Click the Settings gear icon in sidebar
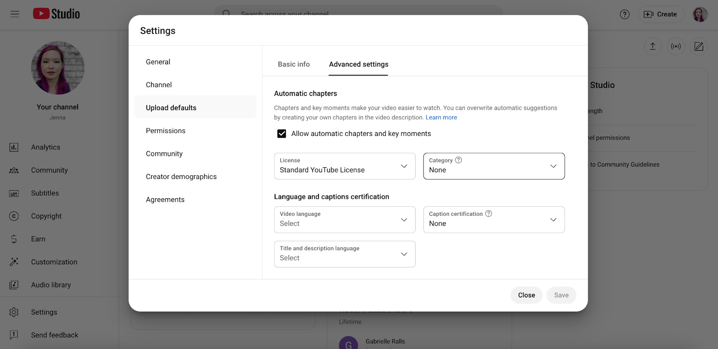Image resolution: width=718 pixels, height=349 pixels. click(14, 312)
